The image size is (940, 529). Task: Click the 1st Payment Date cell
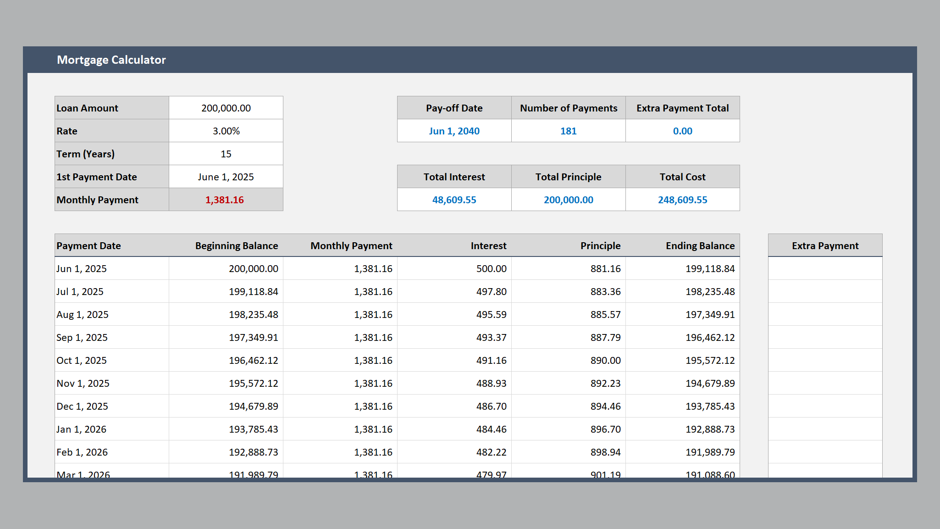coord(226,177)
